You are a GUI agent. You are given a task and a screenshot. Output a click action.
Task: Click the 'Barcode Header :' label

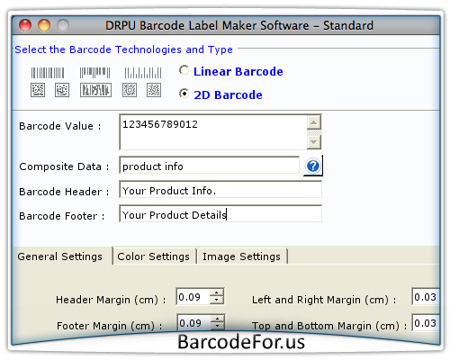[64, 192]
